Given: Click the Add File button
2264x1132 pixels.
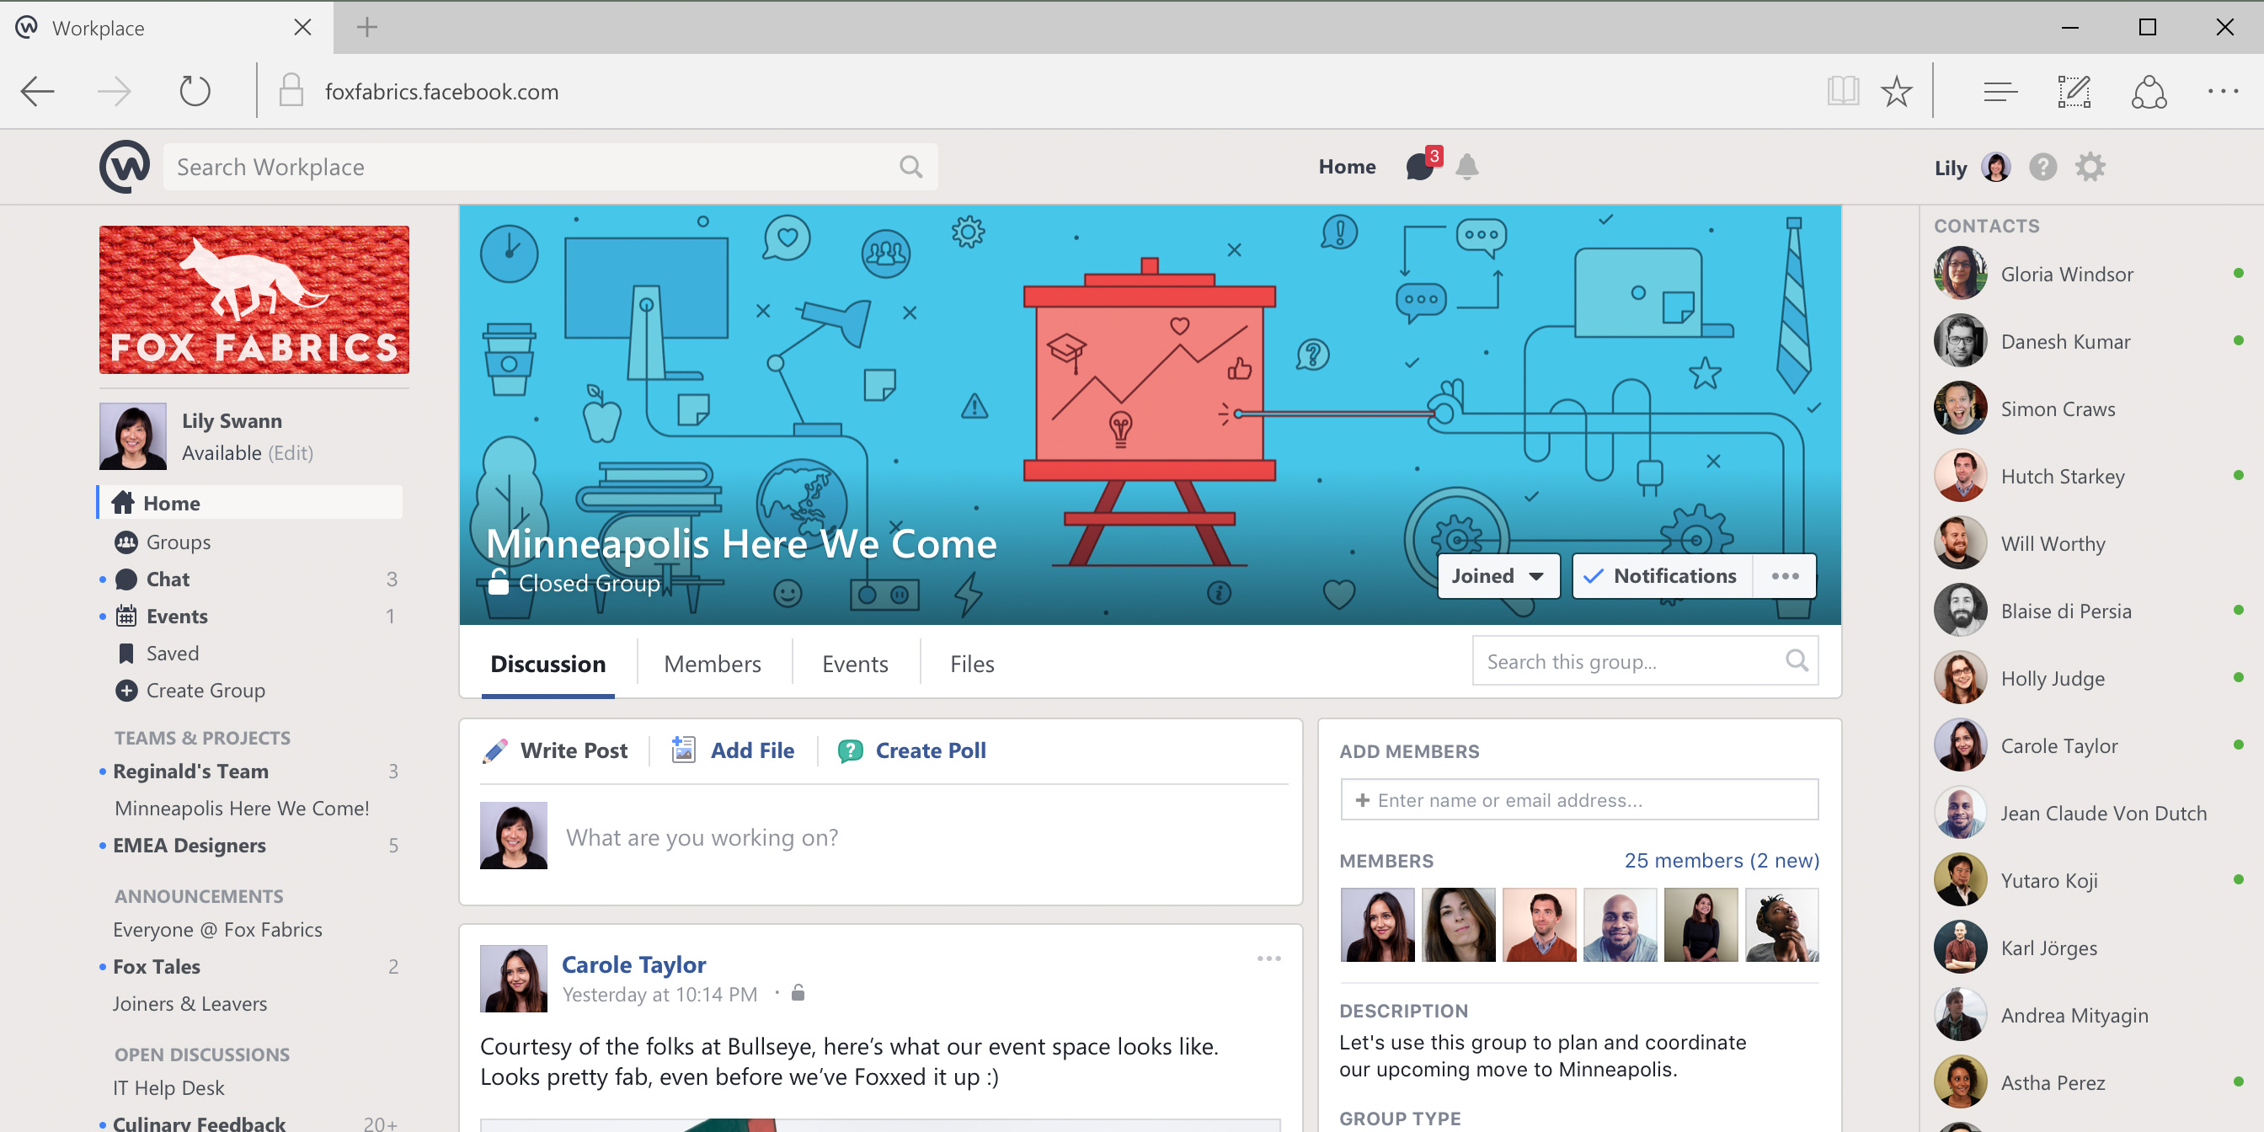Looking at the screenshot, I should tap(733, 750).
